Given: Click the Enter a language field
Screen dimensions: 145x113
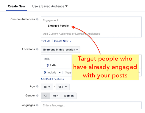Looking at the screenshot, I should click(91, 105).
